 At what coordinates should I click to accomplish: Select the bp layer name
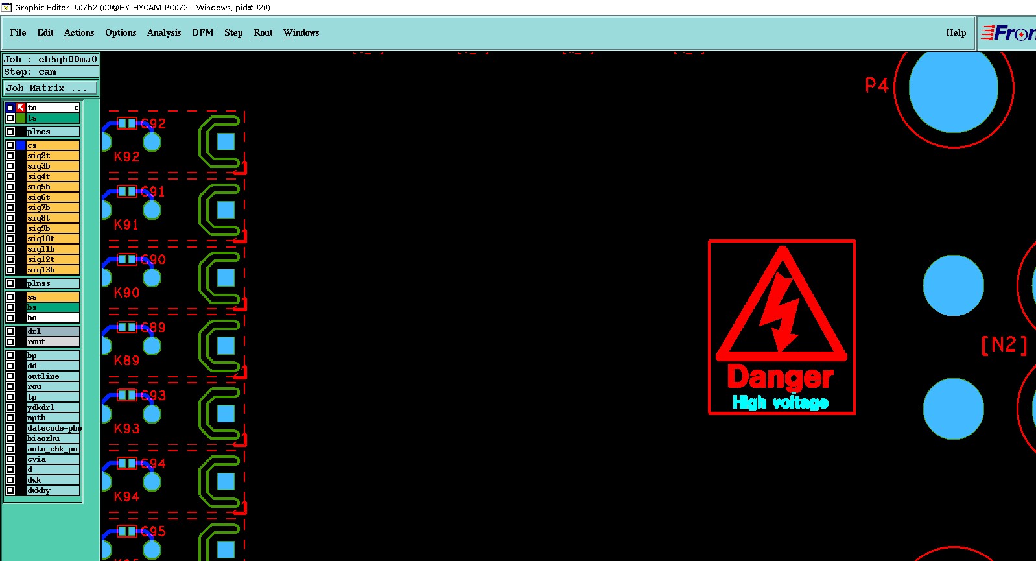pos(53,355)
